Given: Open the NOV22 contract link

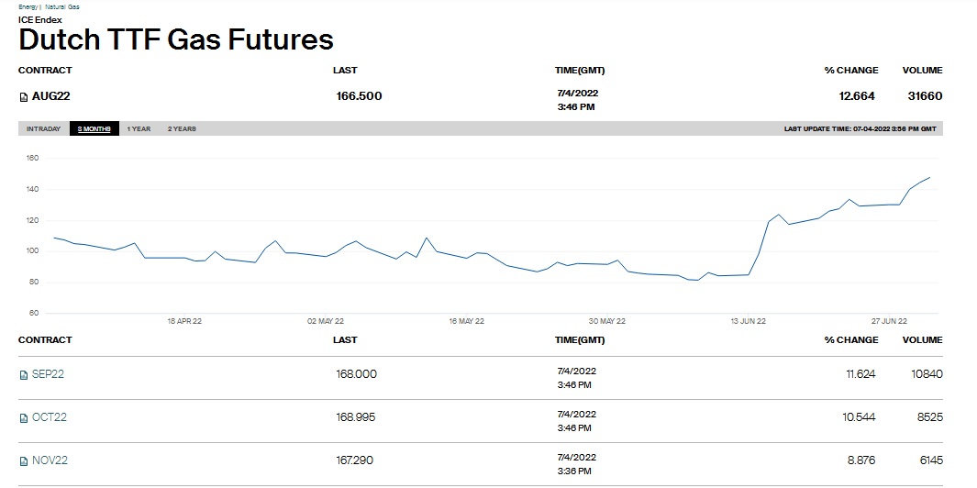Looking at the screenshot, I should click(x=50, y=460).
